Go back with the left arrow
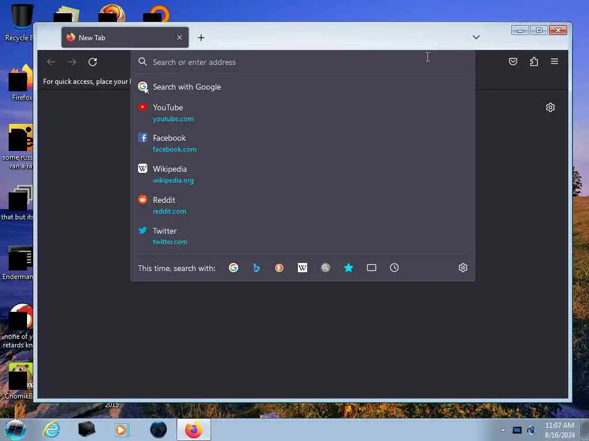Viewport: 589px width, 441px height. 51,62
